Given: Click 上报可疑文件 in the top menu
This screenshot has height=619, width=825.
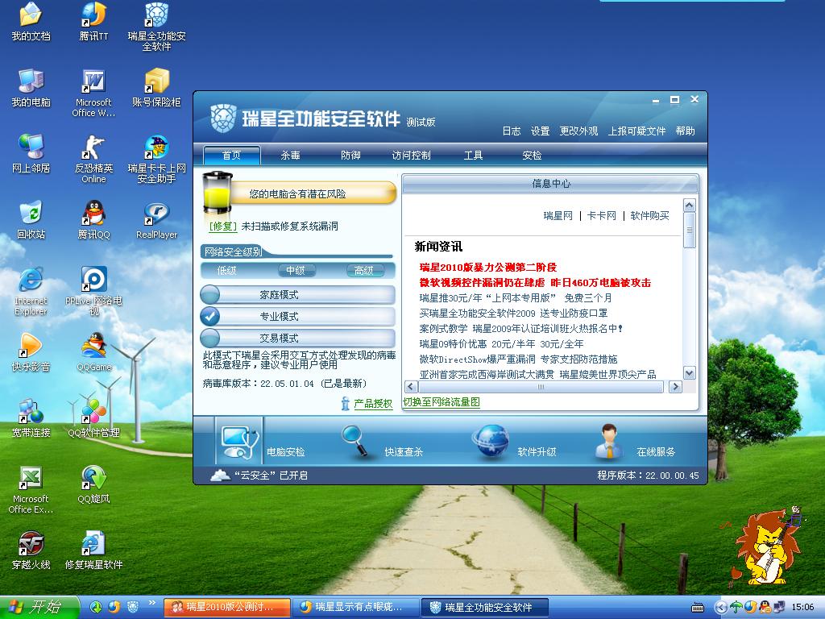Looking at the screenshot, I should pos(636,131).
